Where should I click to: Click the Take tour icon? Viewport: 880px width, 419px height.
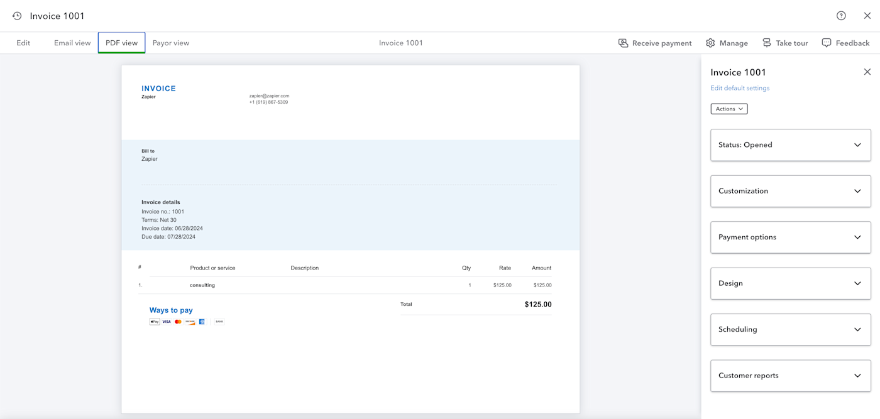coord(766,43)
